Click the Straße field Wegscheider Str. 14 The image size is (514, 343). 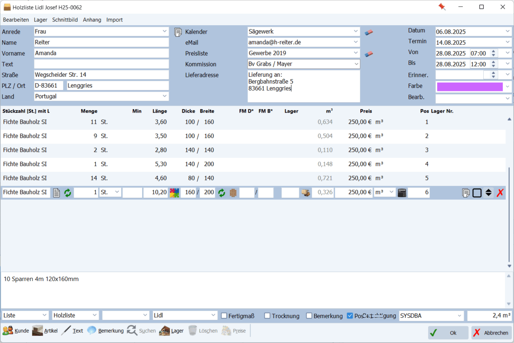coord(101,75)
